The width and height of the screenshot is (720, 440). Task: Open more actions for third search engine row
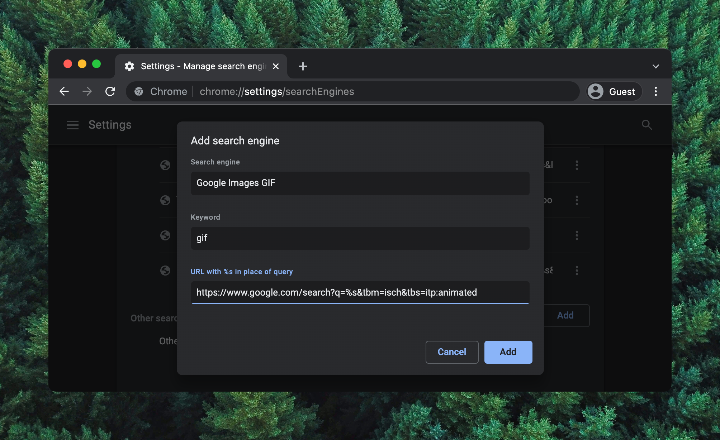coord(577,235)
